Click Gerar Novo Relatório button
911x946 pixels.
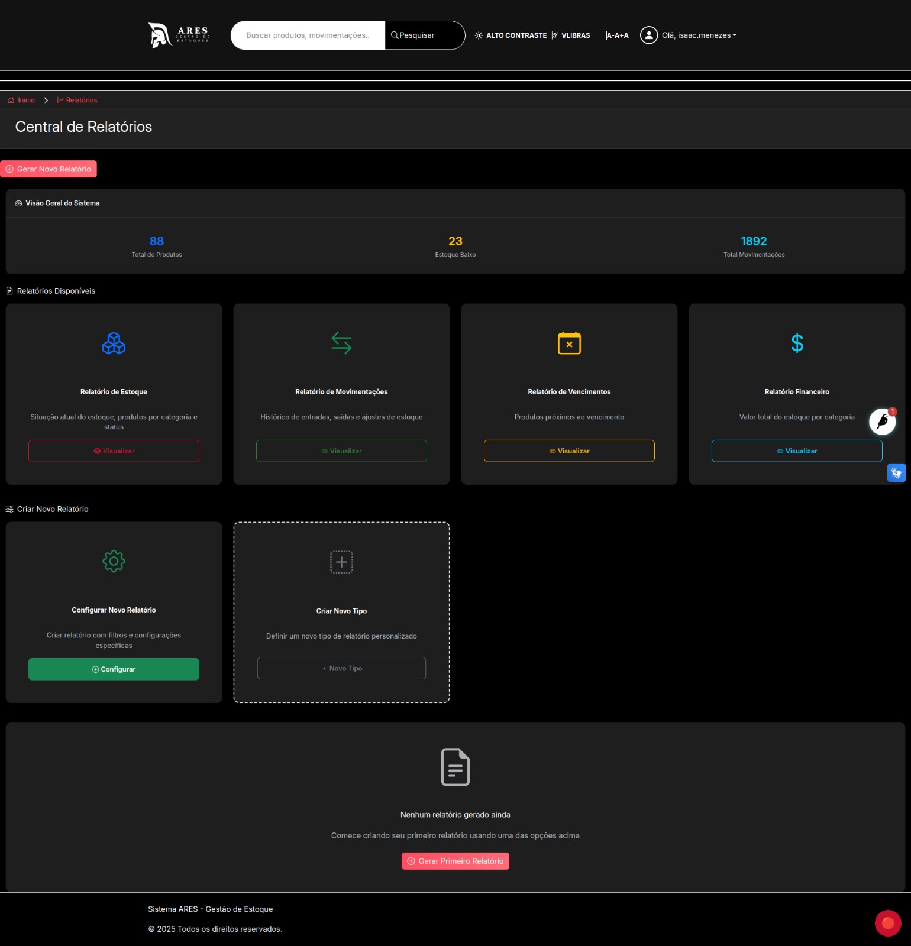tap(49, 169)
